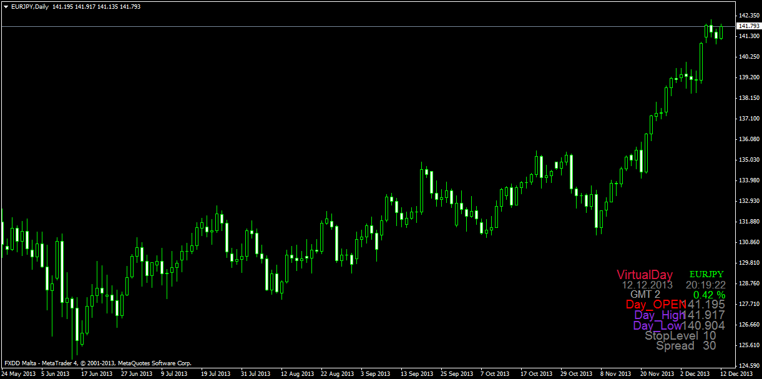Click the EURJPY,Daily chart title text

tap(31, 6)
